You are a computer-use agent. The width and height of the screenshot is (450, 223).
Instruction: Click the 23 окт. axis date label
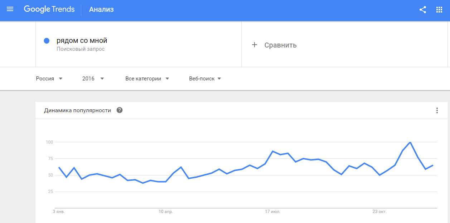pos(379,212)
